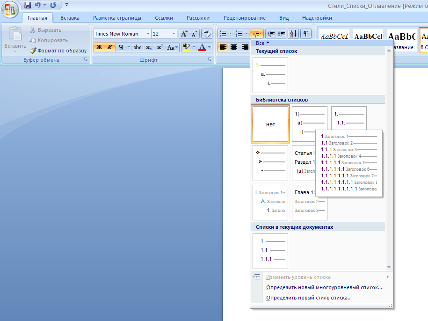Select the 'нет' list option
Image resolution: width=428 pixels, height=321 pixels.
tap(270, 124)
